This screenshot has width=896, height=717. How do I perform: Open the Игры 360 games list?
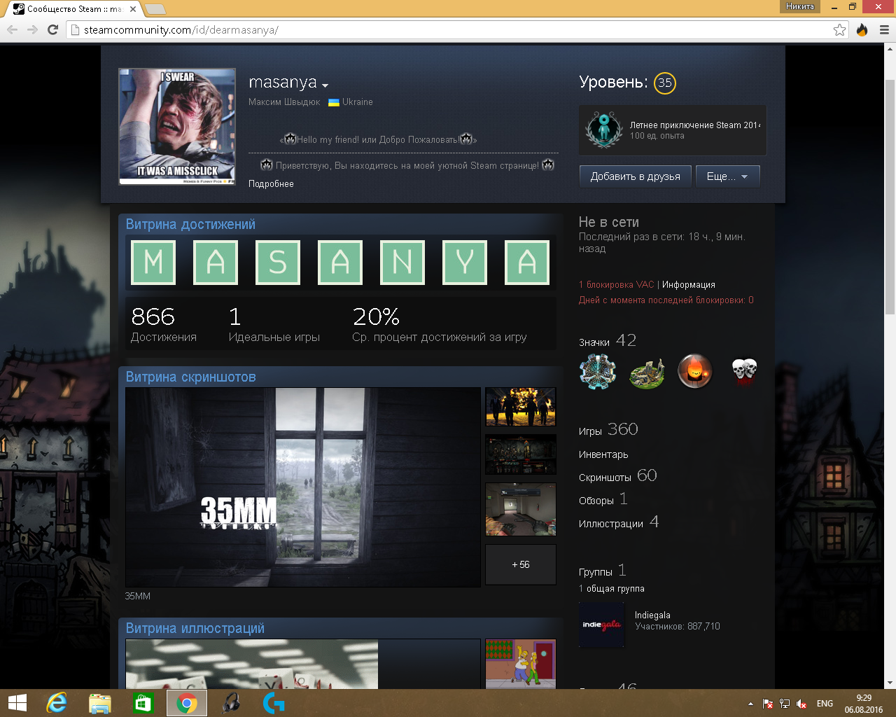(x=608, y=429)
